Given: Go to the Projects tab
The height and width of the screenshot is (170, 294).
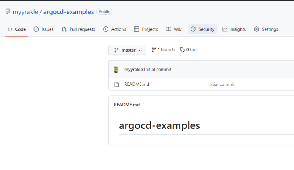Looking at the screenshot, I should (x=146, y=29).
